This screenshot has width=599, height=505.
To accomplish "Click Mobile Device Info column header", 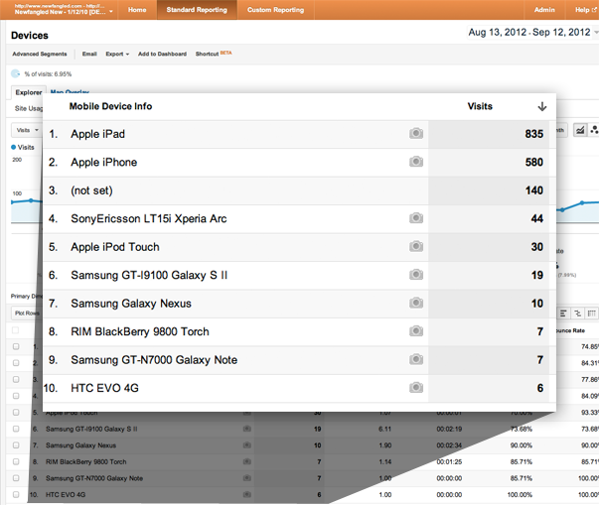I will coord(110,106).
